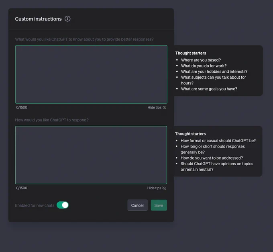Click 'What do you do for work?' tip
Image resolution: width=273 pixels, height=252 pixels.
204,66
